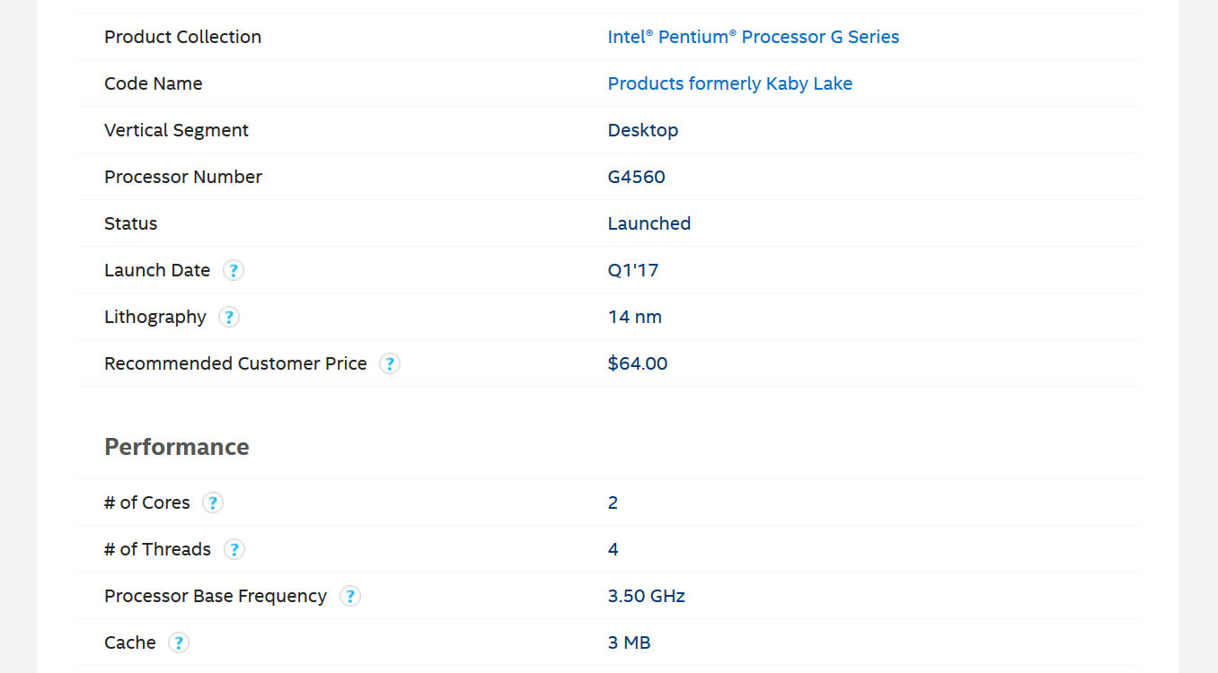Screen dimensions: 1218x673
Task: Click help icon next to Launch Date
Action: coord(234,270)
